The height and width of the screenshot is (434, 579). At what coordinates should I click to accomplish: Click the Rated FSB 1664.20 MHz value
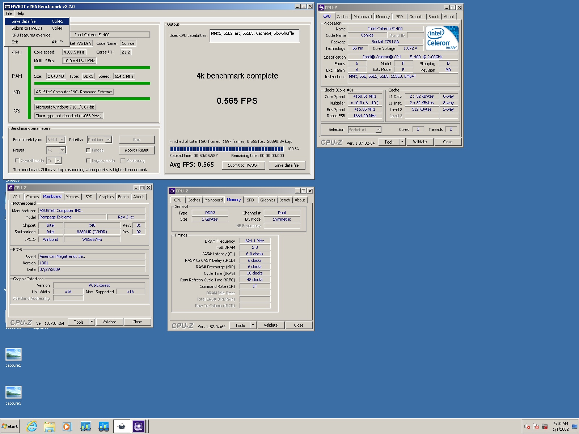coord(365,116)
